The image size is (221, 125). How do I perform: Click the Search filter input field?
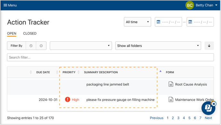click(x=110, y=57)
